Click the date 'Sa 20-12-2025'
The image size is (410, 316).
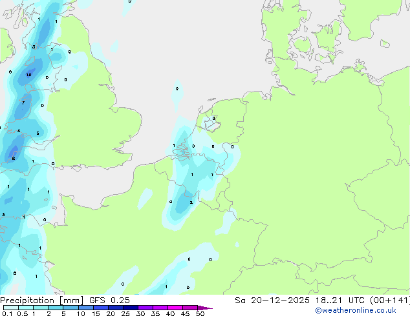click(x=272, y=301)
